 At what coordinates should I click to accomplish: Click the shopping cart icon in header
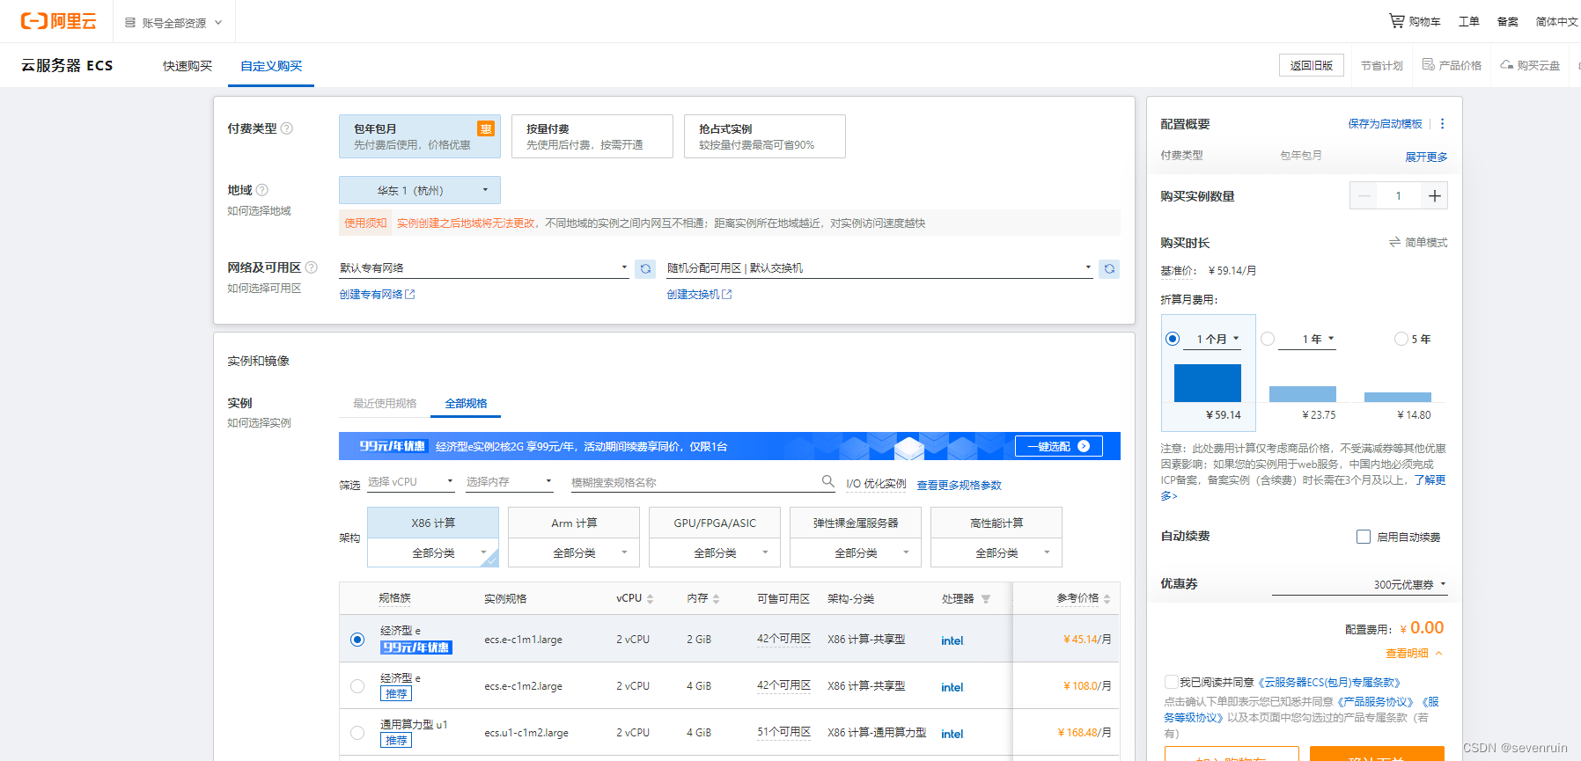pos(1396,20)
